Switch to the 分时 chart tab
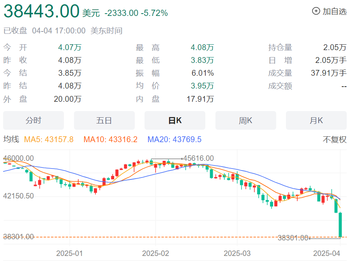The width and height of the screenshot is (351, 261). [33, 120]
